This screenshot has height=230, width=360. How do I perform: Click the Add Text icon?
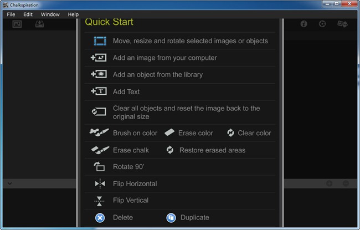pos(99,91)
